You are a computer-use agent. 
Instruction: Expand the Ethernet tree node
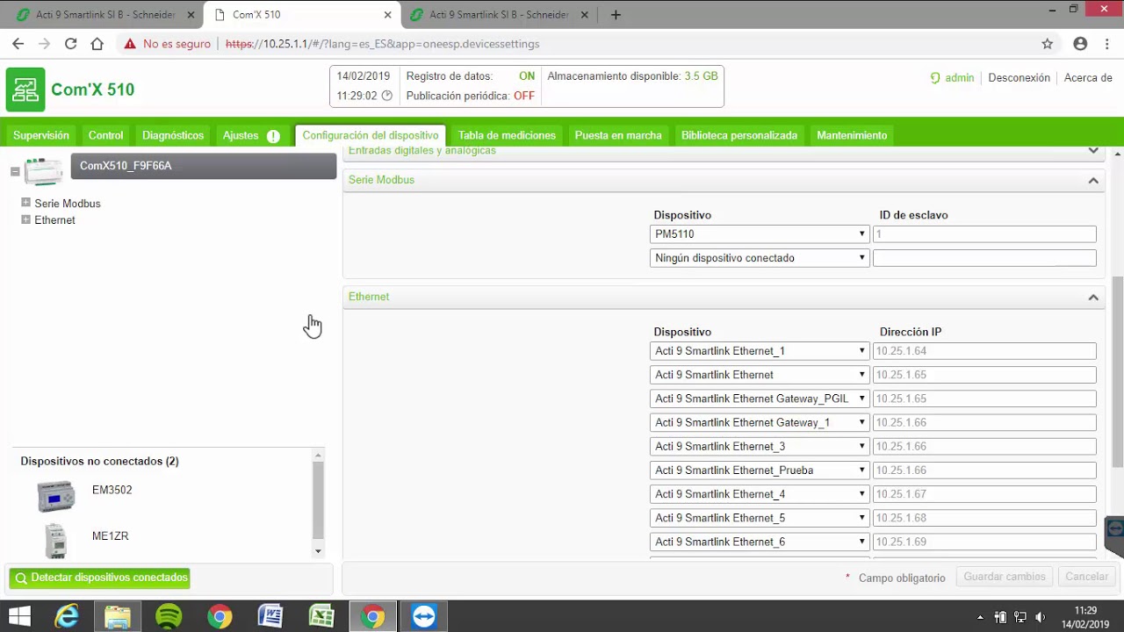(25, 219)
